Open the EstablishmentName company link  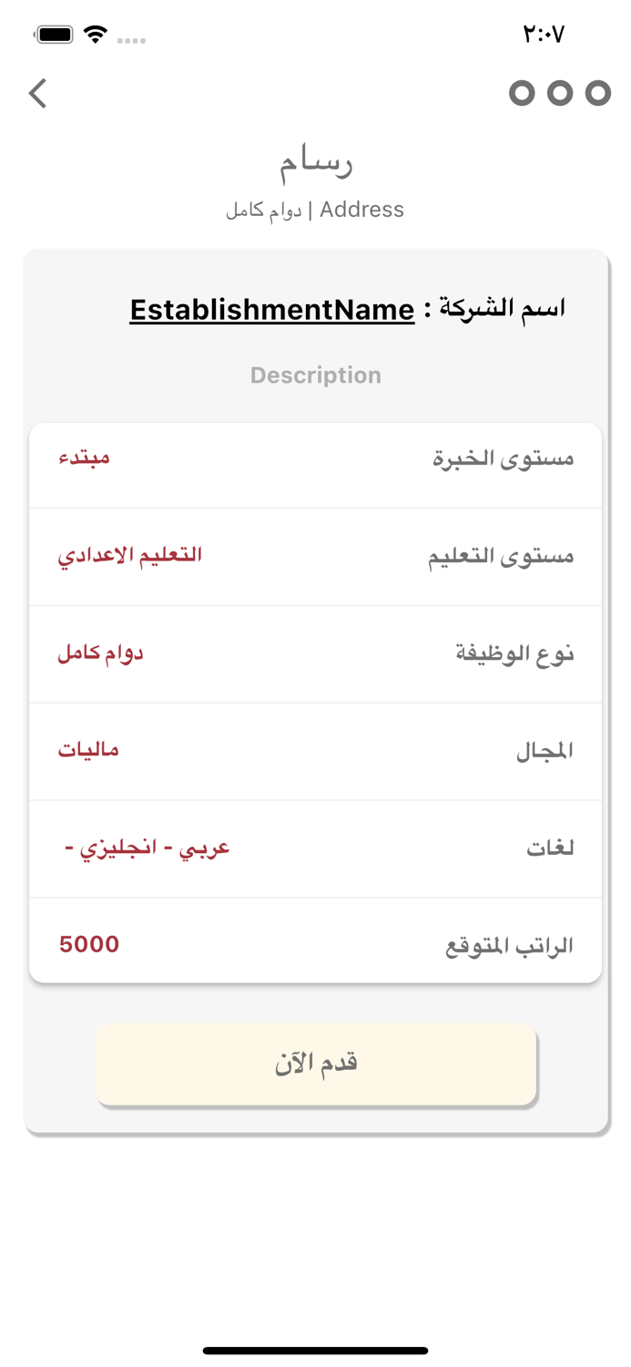[x=270, y=310]
